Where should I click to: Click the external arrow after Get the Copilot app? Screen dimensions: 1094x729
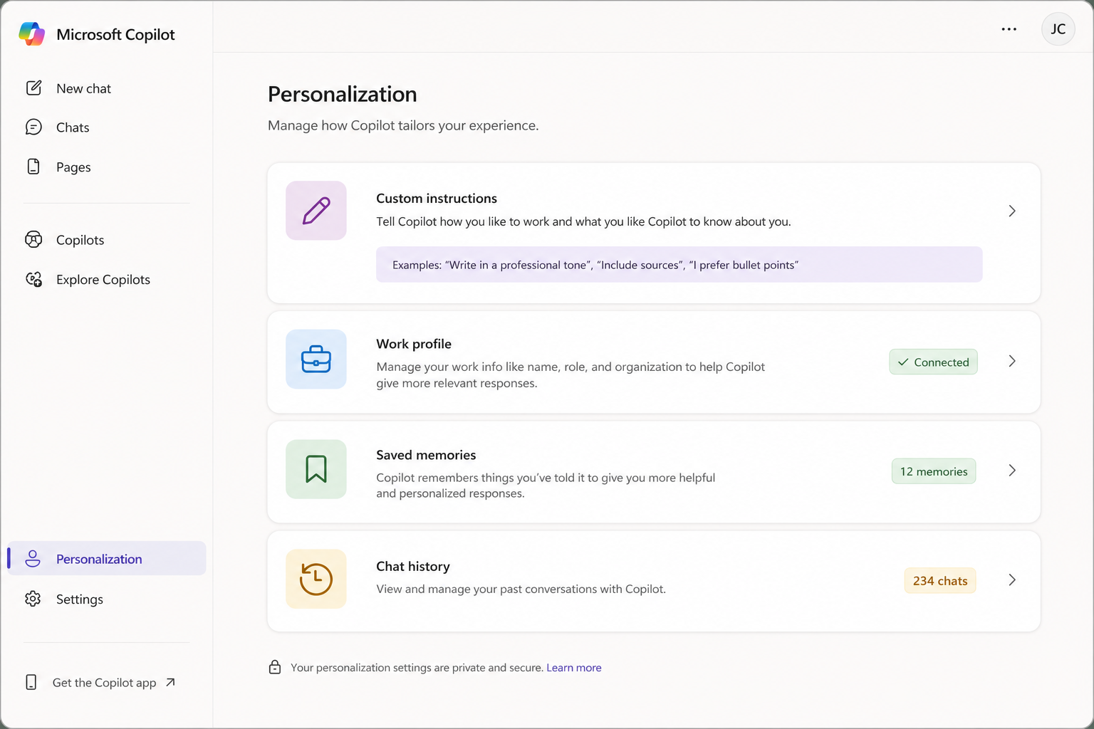point(170,682)
